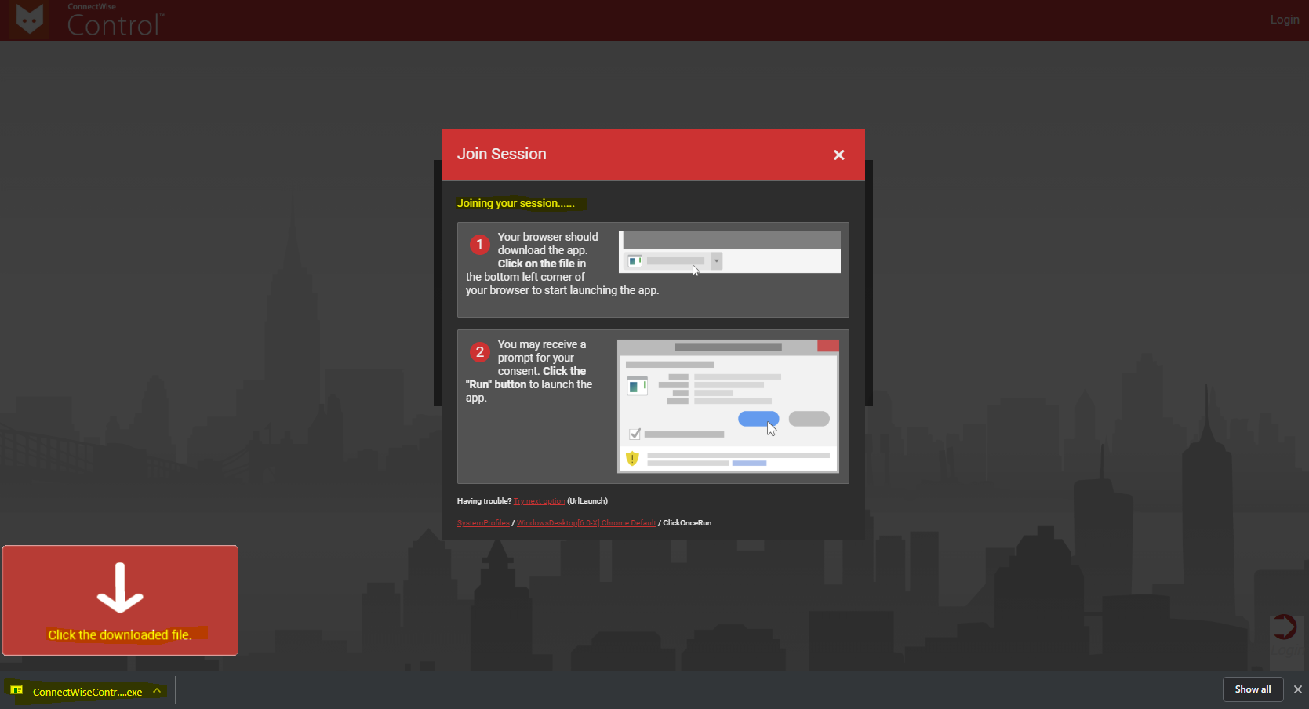Expand the download item options chevron
This screenshot has height=709, width=1309.
click(x=157, y=691)
